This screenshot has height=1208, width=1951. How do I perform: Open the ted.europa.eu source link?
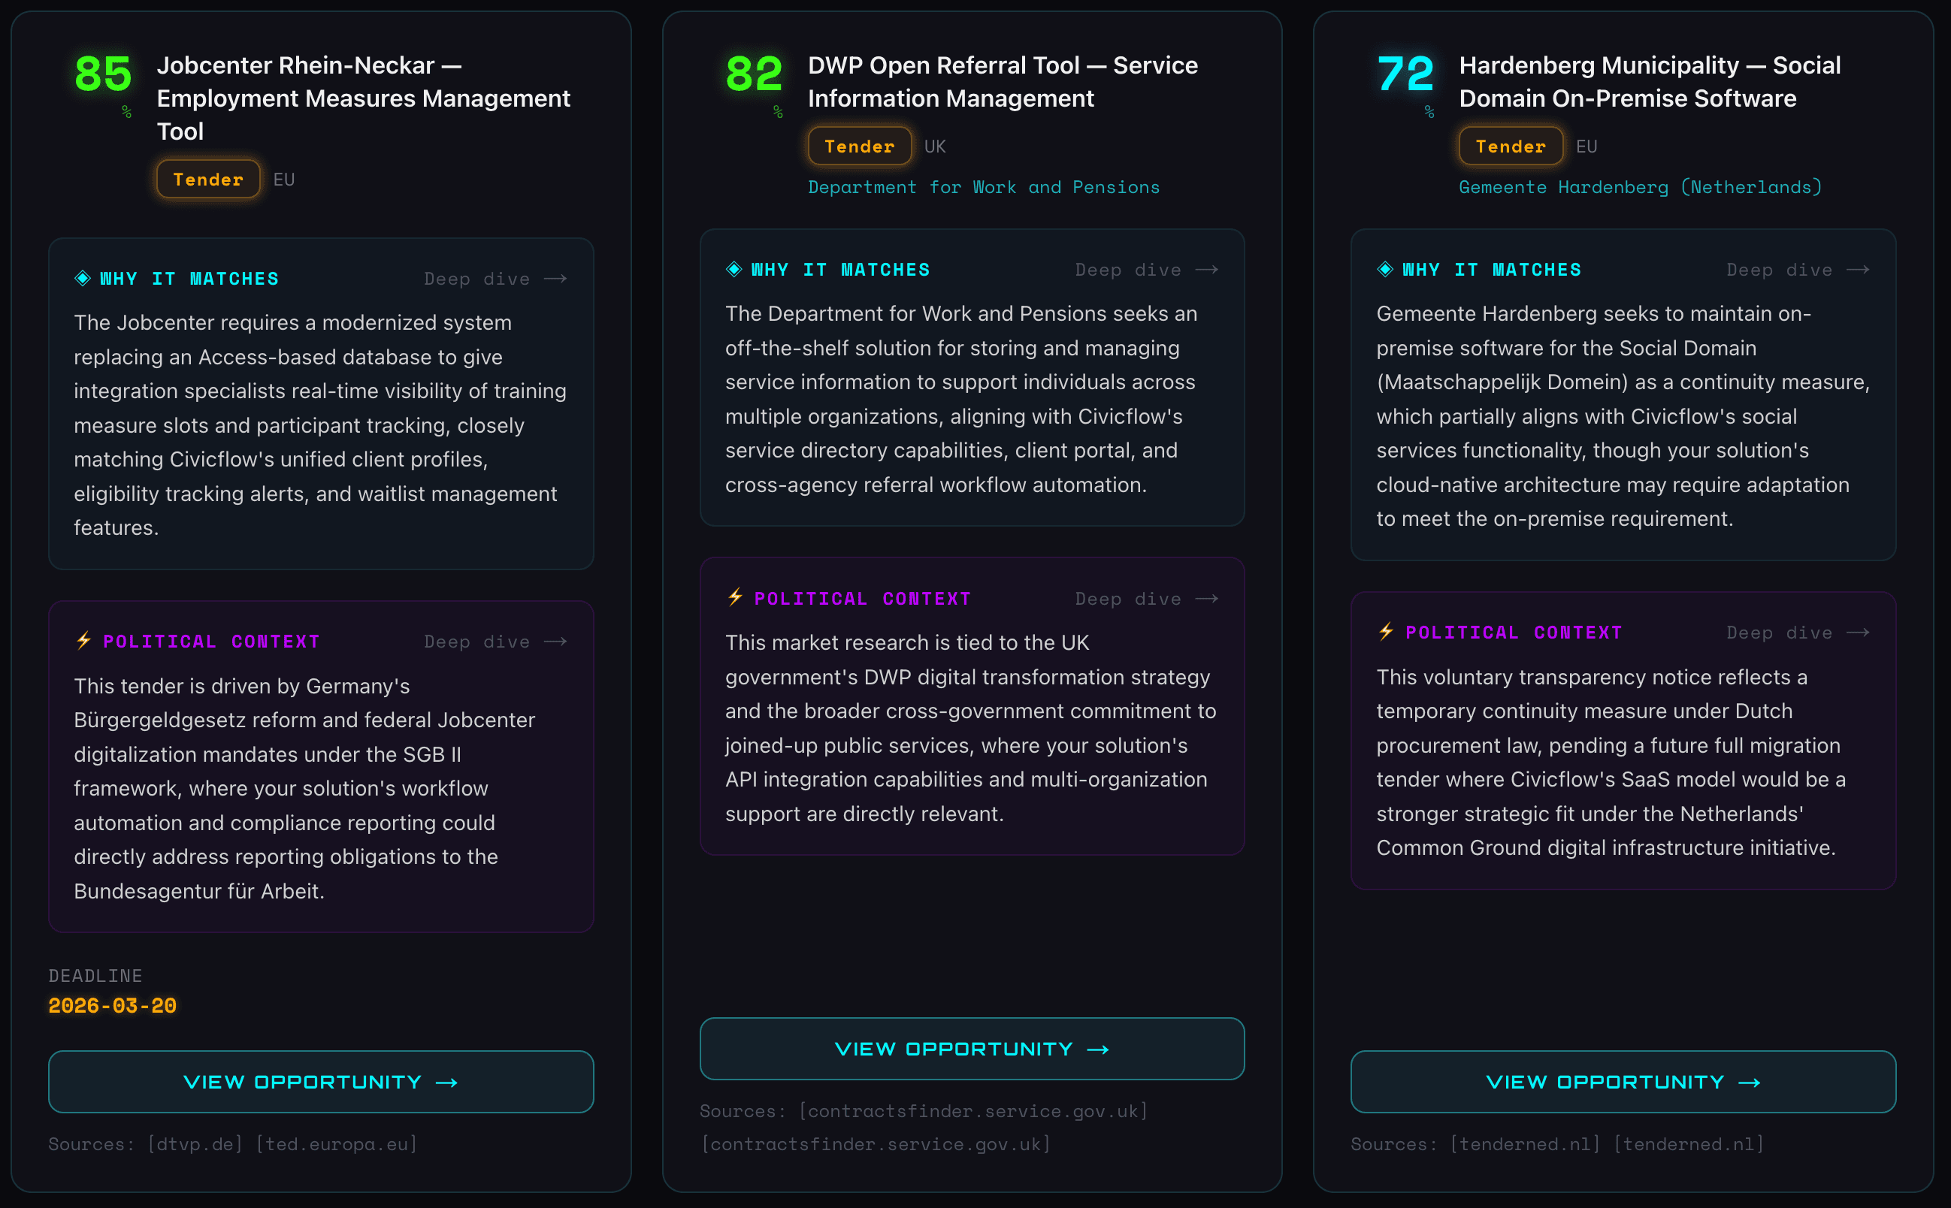[335, 1144]
